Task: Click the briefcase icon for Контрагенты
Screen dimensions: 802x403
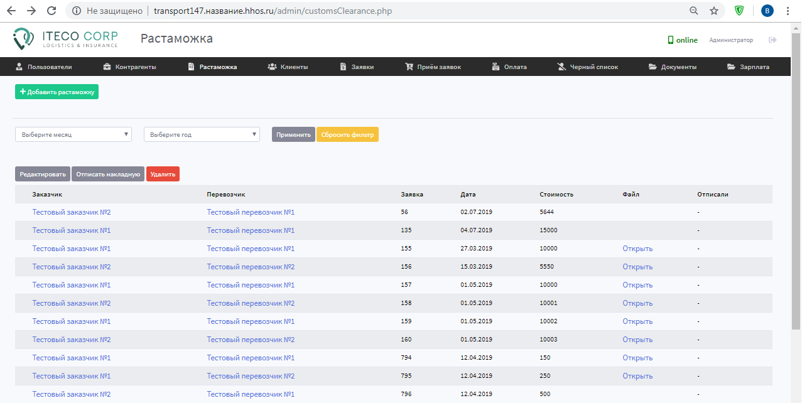Action: (107, 67)
